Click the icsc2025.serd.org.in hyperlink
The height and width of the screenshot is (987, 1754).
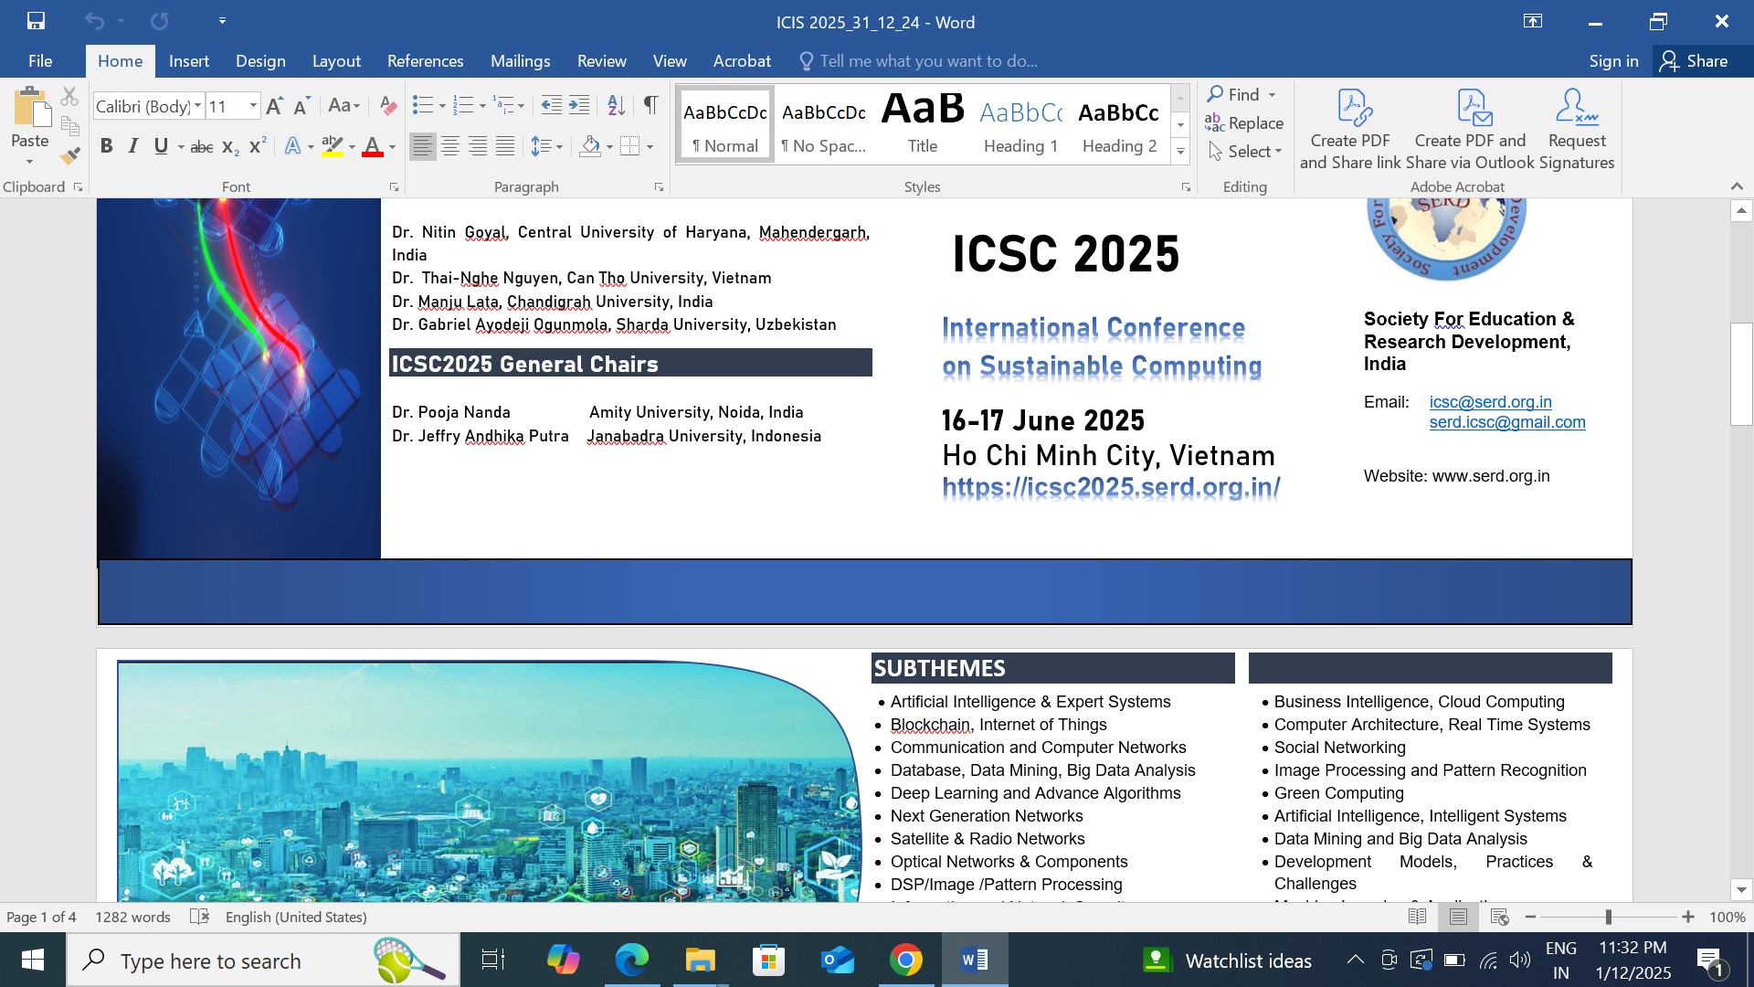(x=1111, y=487)
